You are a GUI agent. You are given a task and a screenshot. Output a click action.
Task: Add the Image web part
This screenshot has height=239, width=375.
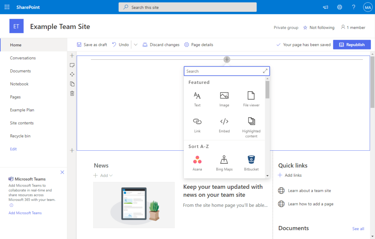[224, 99]
